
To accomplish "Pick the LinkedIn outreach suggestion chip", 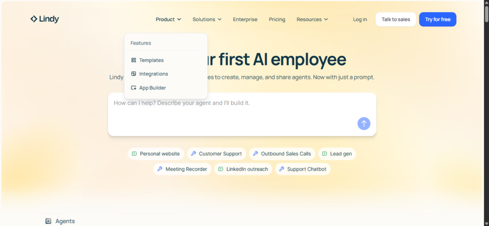I will (243, 169).
